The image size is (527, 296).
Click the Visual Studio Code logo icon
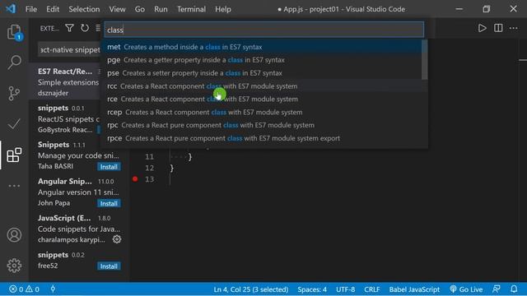pos(11,9)
